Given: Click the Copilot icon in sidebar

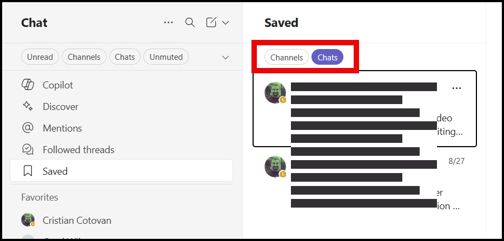Looking at the screenshot, I should coord(28,85).
